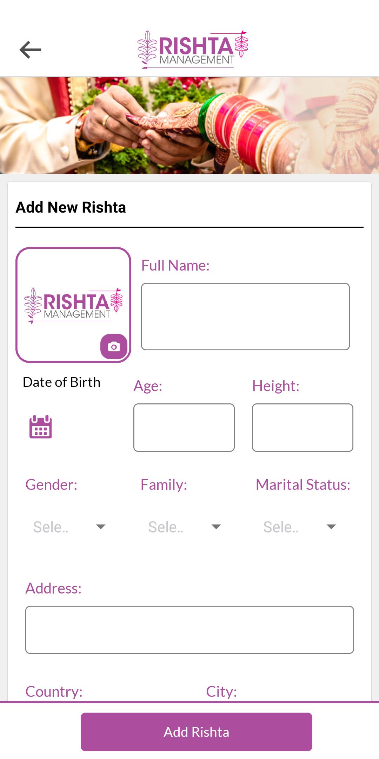Click the Rishta Management header logo
Image resolution: width=379 pixels, height=759 pixels.
pos(193,50)
